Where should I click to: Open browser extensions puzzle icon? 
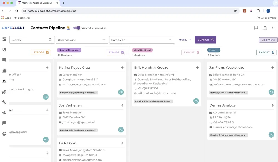point(258,11)
